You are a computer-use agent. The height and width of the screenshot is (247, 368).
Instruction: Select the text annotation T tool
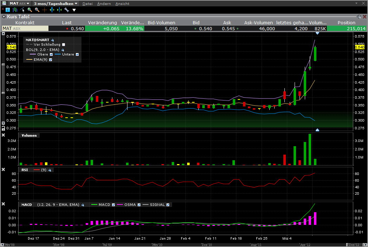pyautogui.click(x=8, y=10)
